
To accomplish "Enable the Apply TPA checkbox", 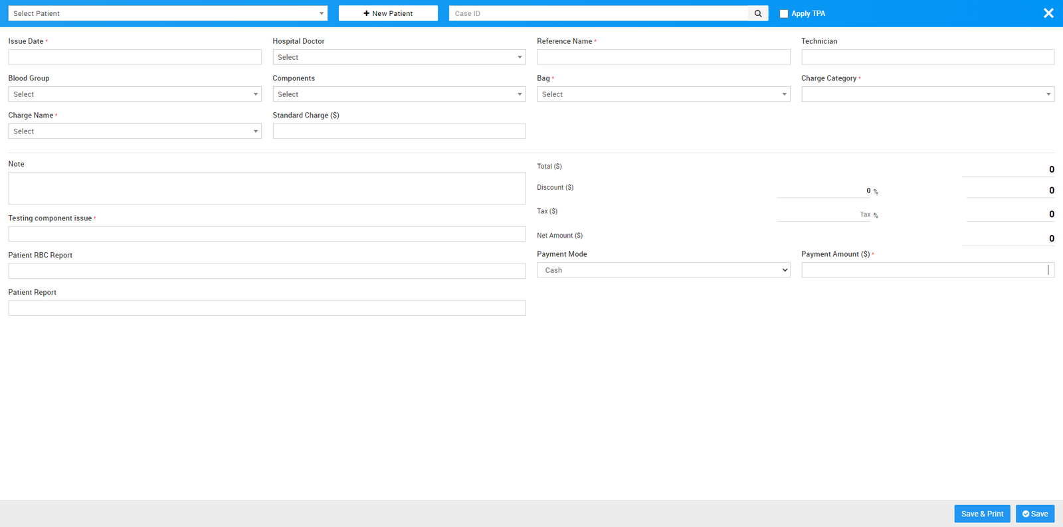I will tap(784, 13).
